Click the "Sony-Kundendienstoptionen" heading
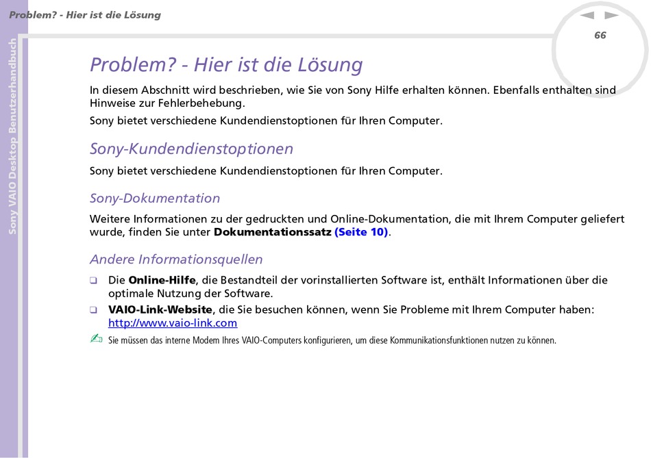This screenshot has width=651, height=458. click(191, 149)
